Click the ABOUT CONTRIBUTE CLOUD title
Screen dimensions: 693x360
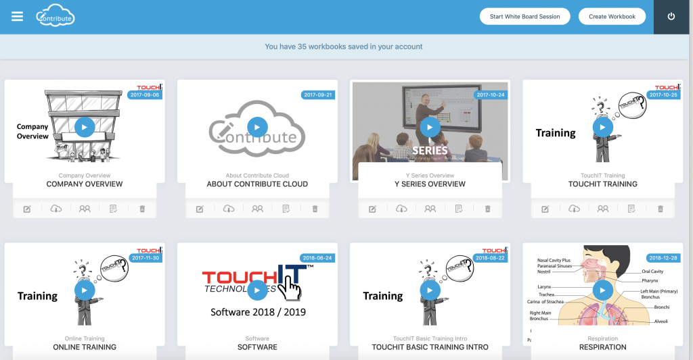tap(257, 184)
